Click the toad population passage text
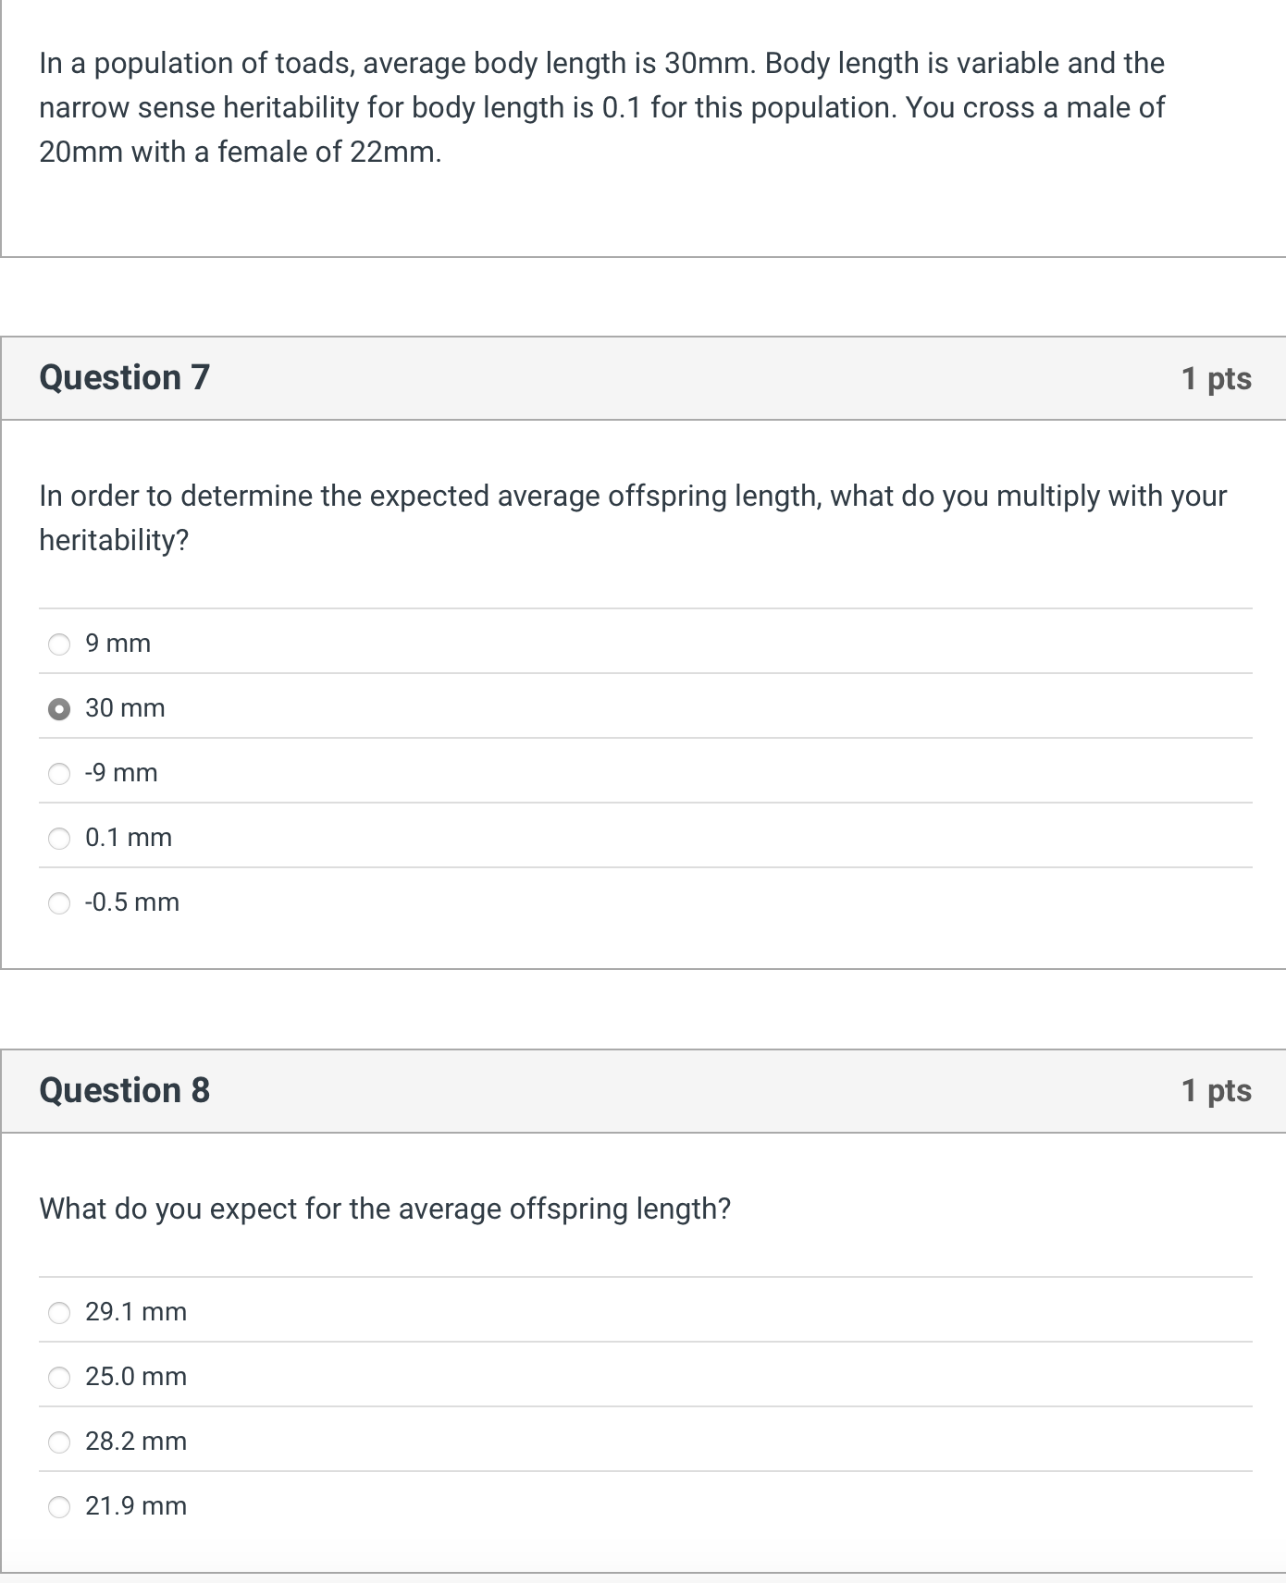The image size is (1286, 1583). (601, 107)
